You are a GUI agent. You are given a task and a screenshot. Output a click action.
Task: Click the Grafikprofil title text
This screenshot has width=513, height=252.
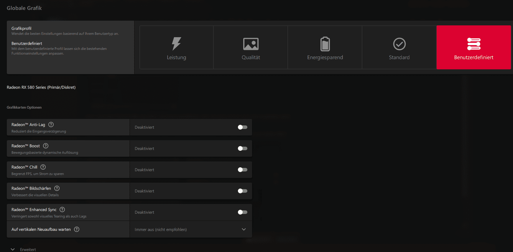tap(21, 28)
